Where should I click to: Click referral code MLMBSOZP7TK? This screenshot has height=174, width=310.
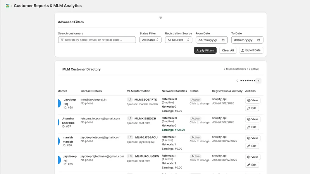click(x=146, y=100)
